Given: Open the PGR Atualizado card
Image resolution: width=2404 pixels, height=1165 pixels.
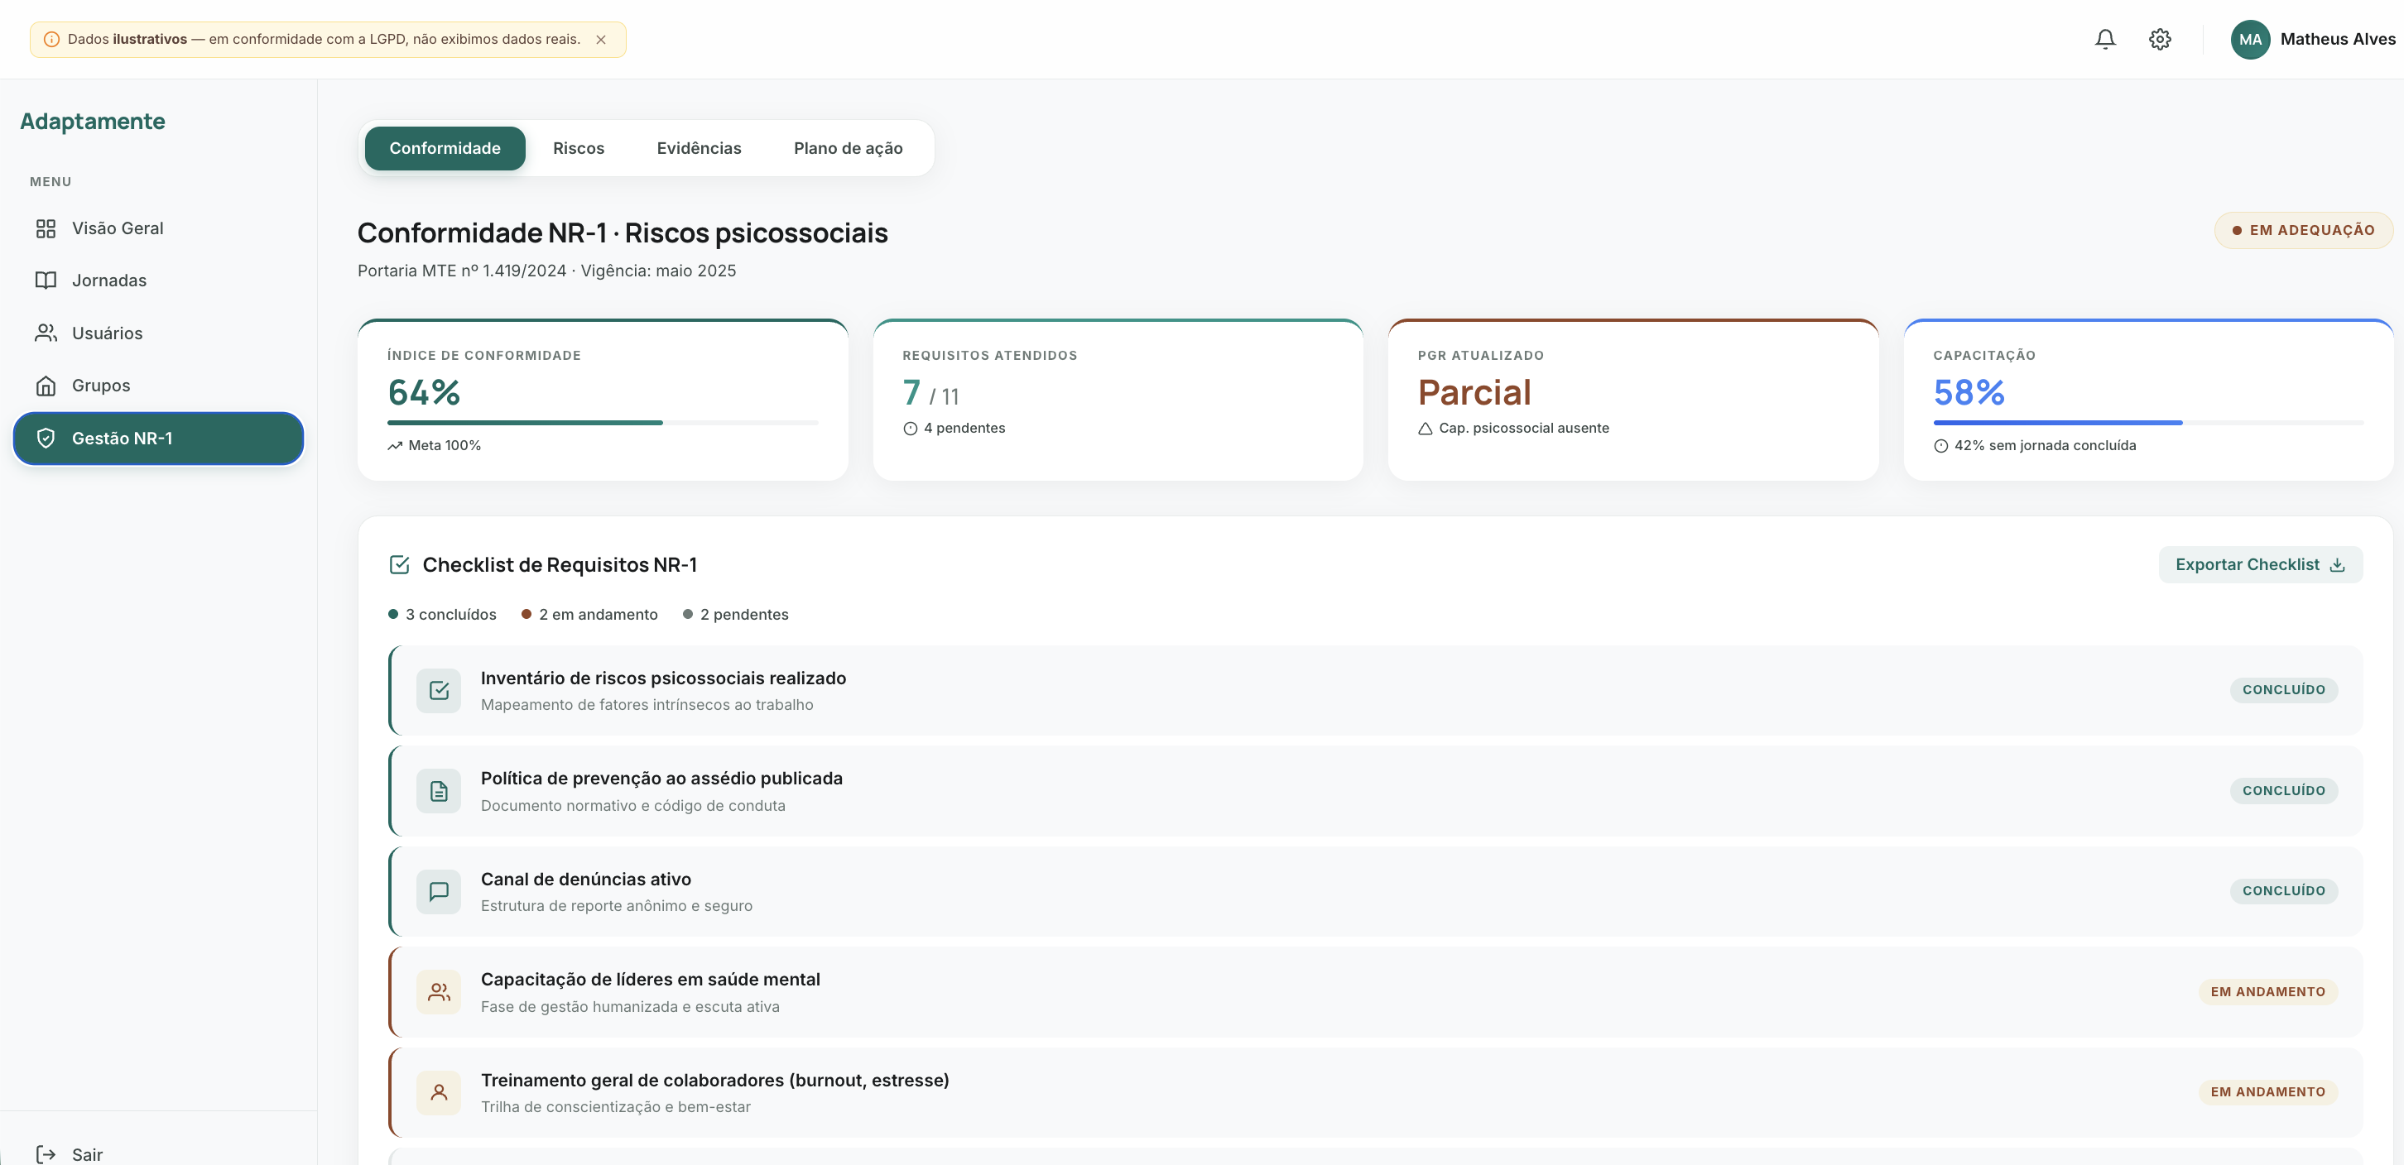Looking at the screenshot, I should (1633, 400).
